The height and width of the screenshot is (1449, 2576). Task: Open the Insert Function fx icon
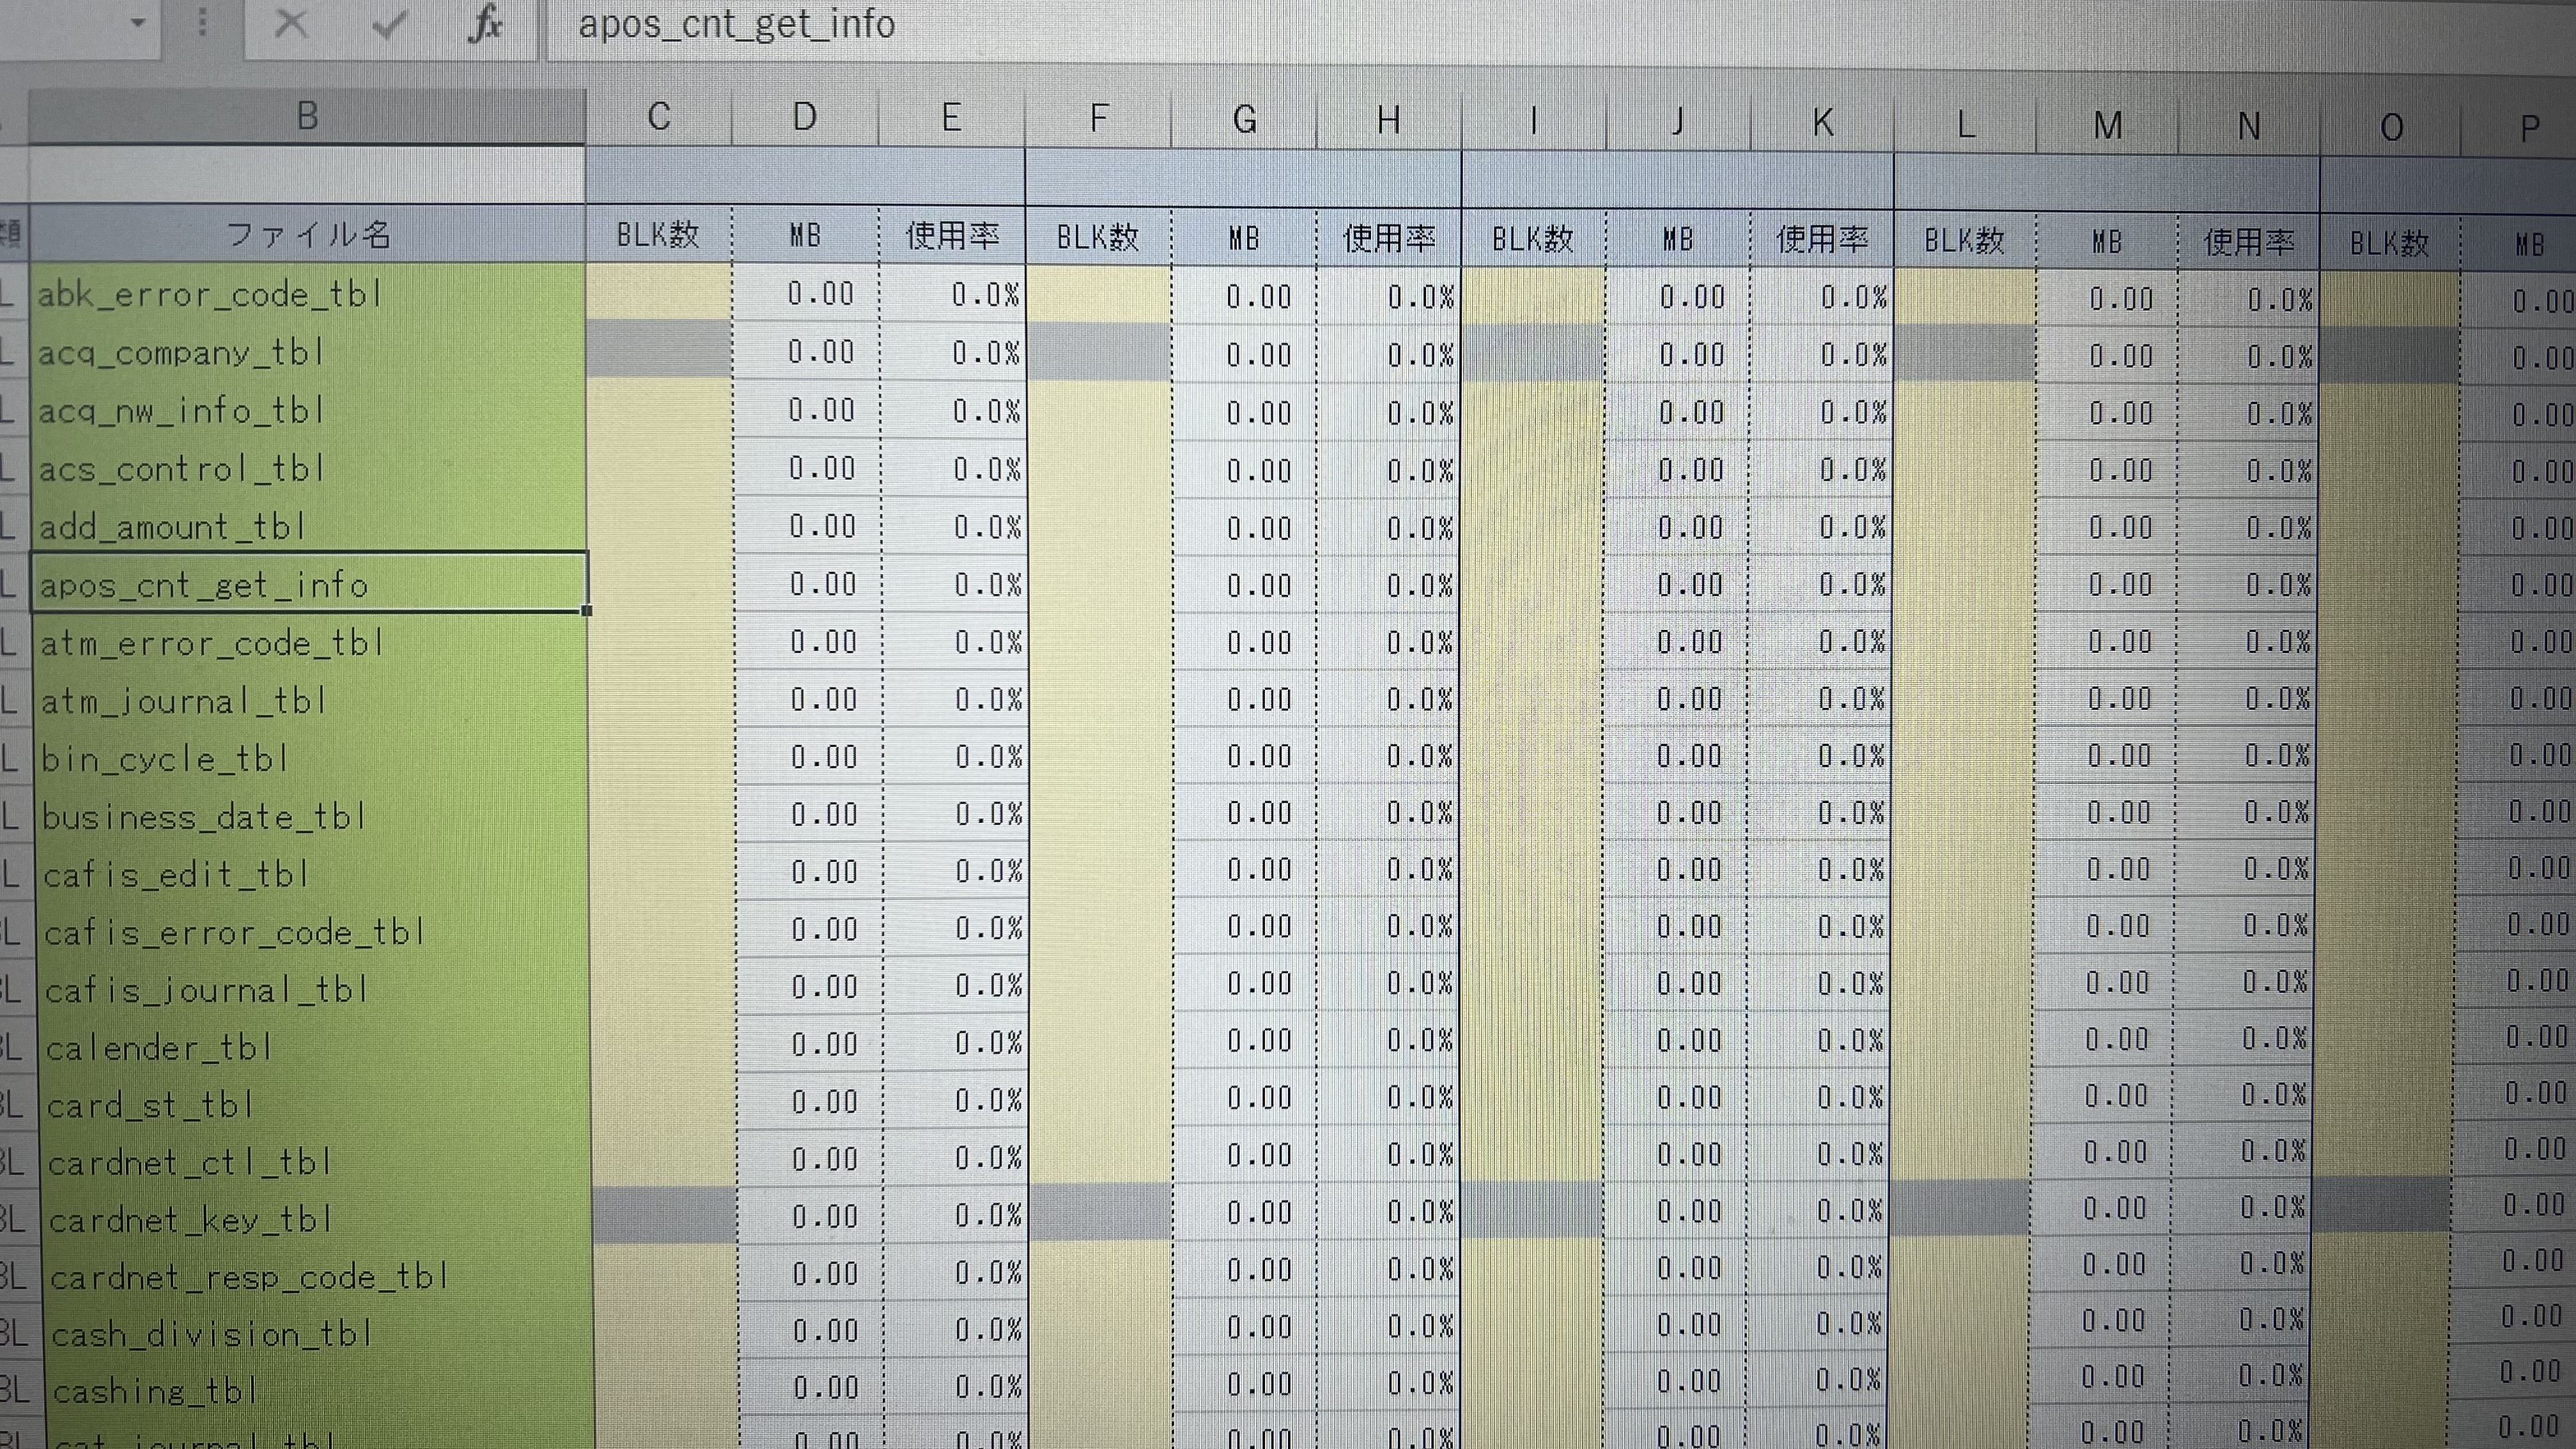coord(486,23)
